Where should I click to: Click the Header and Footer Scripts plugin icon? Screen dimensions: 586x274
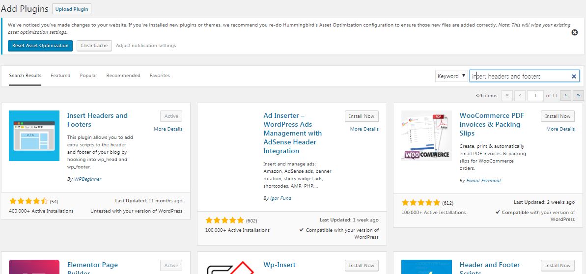(x=426, y=267)
